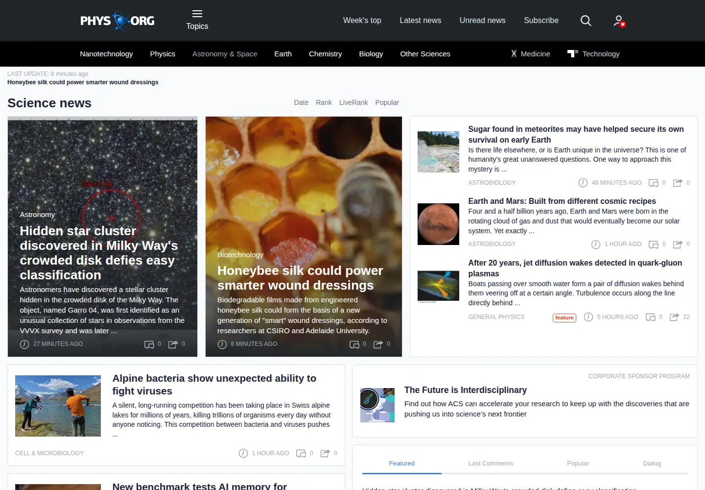
Task: Click the Subscribe link
Action: [541, 21]
